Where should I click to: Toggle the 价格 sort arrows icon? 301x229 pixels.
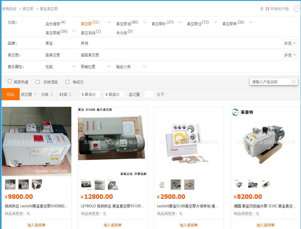pyautogui.click(x=52, y=94)
